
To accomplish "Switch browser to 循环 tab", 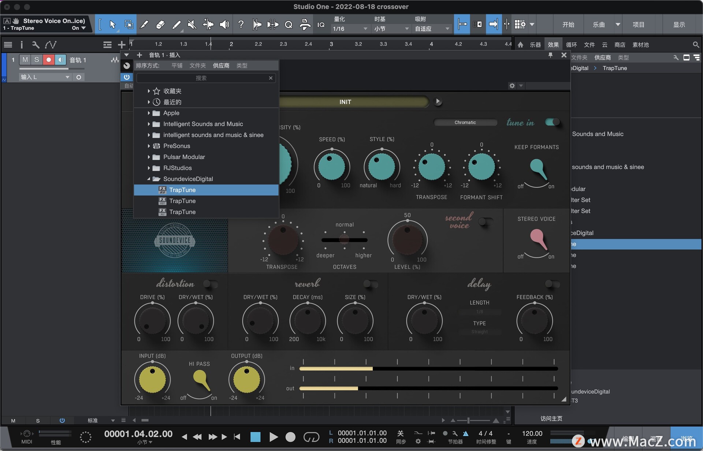I will pos(571,45).
